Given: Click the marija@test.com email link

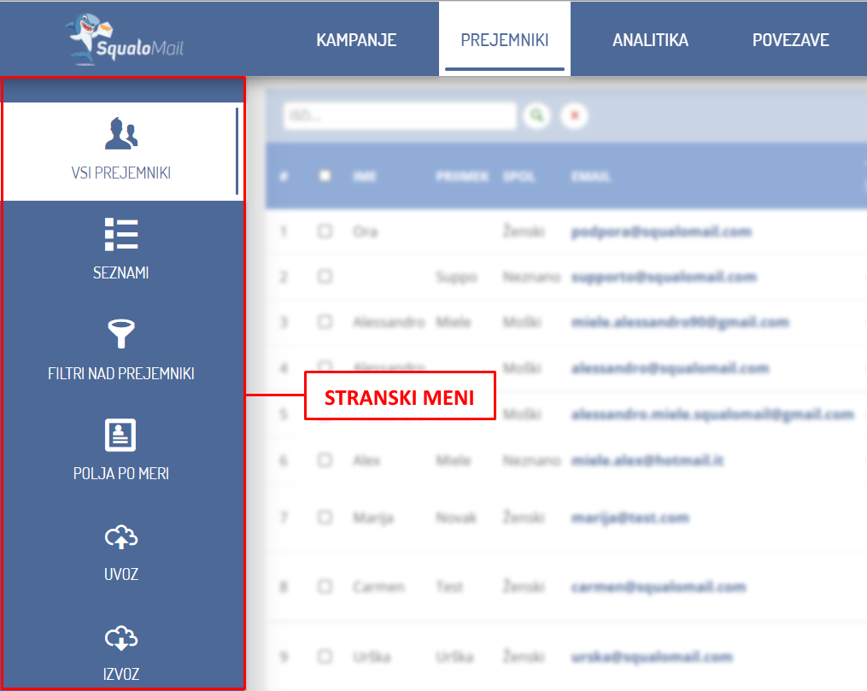Looking at the screenshot, I should click(630, 518).
